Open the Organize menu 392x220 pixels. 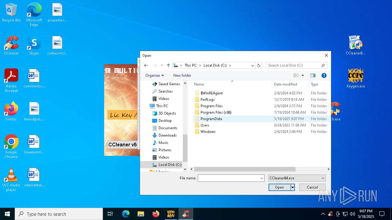(x=155, y=75)
